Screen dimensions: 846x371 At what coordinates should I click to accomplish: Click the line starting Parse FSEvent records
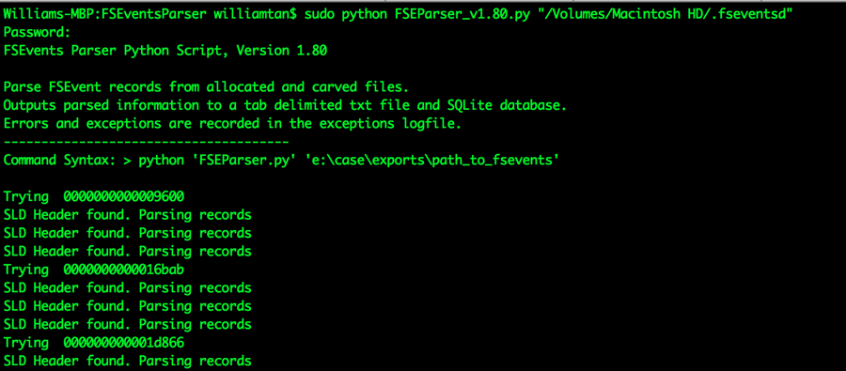coord(247,87)
